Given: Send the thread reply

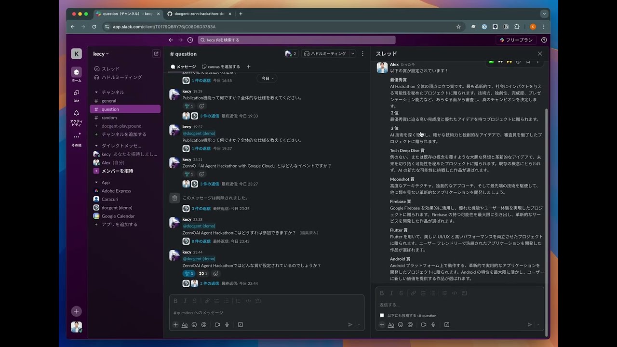Looking at the screenshot, I should [530, 325].
